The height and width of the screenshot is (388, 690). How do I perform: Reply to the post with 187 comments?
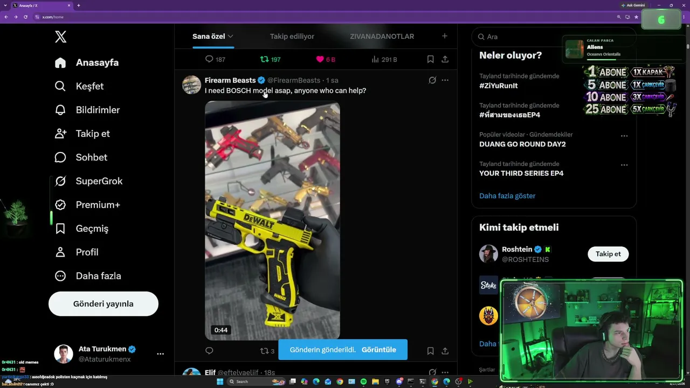215,59
